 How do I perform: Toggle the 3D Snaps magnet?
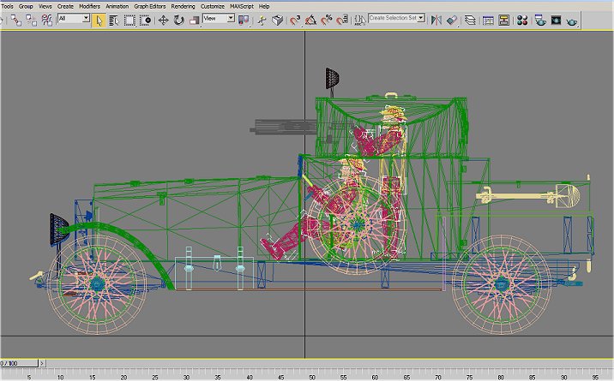tap(295, 20)
